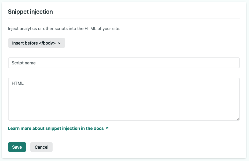Focus the Script name input field

point(124,63)
